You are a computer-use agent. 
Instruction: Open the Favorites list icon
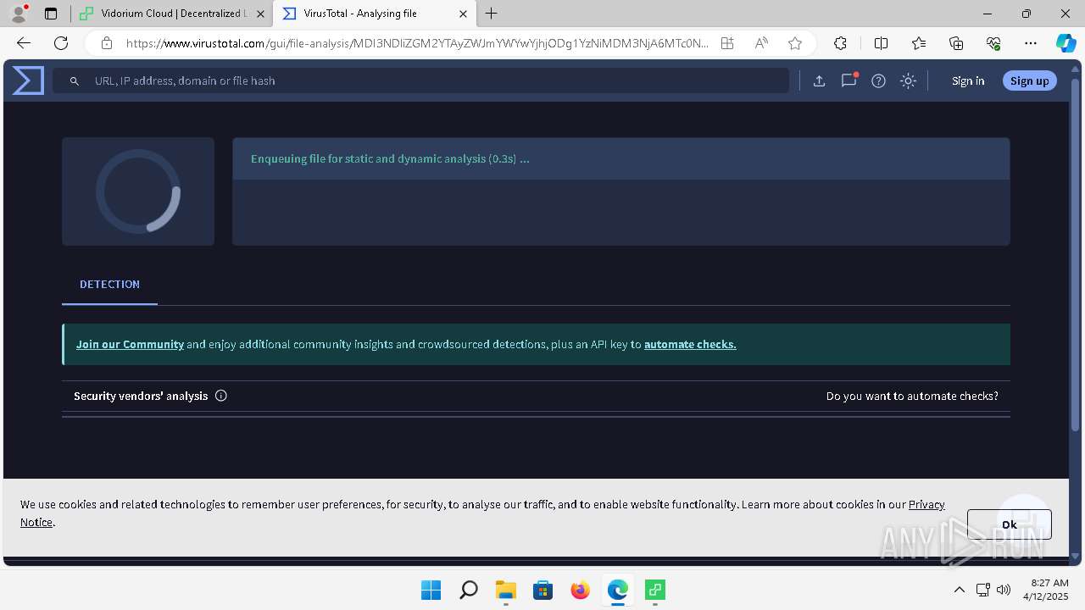pos(919,43)
